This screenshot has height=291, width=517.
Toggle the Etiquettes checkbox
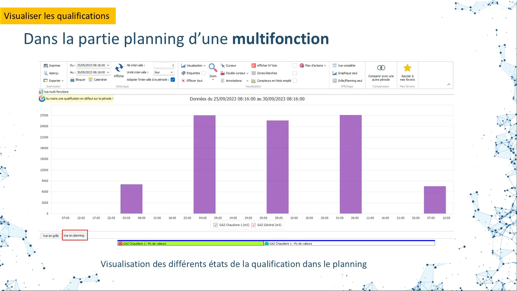[x=204, y=73]
